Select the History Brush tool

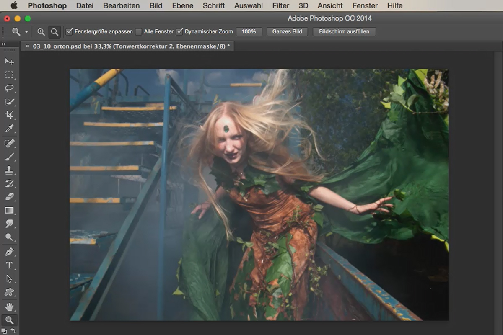(x=9, y=183)
